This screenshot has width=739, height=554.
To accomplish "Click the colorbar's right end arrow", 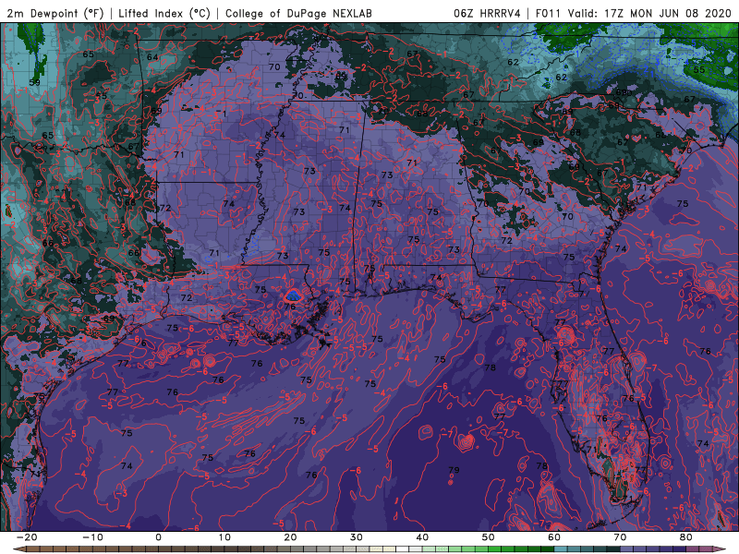I will coord(720,549).
